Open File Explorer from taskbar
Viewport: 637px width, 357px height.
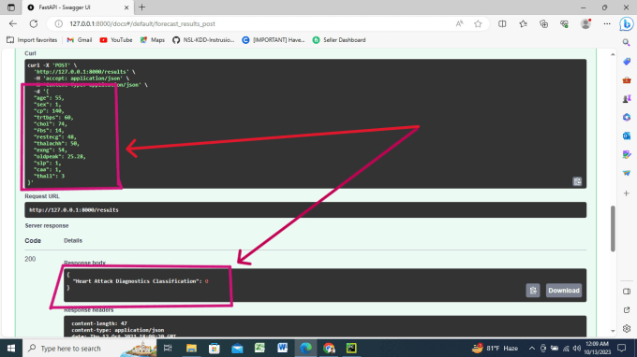click(x=191, y=348)
